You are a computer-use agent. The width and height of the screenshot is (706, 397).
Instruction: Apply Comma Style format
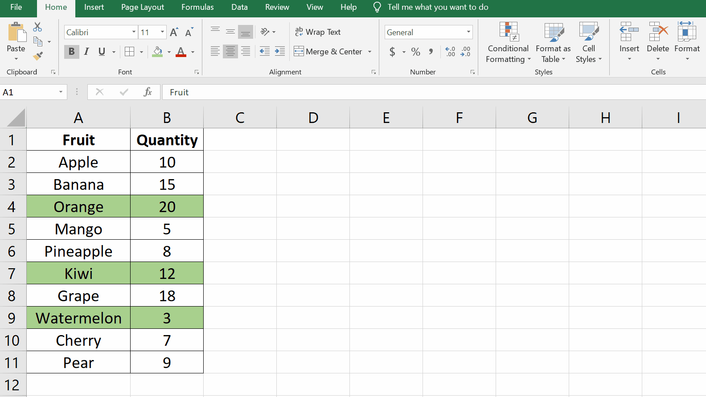[x=431, y=52]
